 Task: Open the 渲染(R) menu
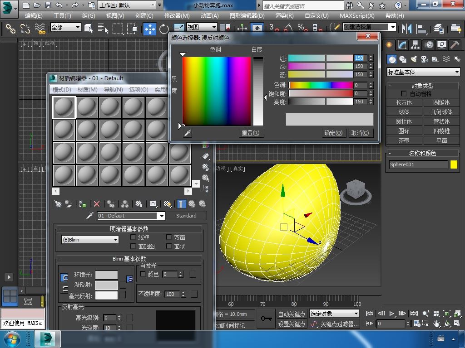tap(284, 16)
